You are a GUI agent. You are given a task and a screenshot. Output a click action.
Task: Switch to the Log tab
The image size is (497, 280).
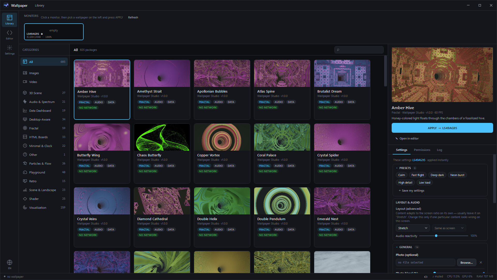(x=440, y=150)
